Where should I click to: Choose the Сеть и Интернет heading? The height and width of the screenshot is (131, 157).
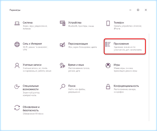click(x=32, y=44)
